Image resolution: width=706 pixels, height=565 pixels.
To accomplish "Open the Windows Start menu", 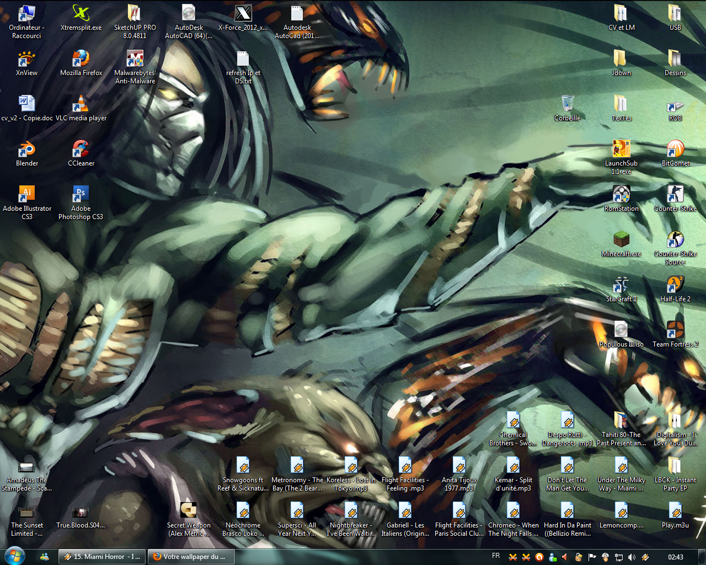I will click(x=15, y=556).
